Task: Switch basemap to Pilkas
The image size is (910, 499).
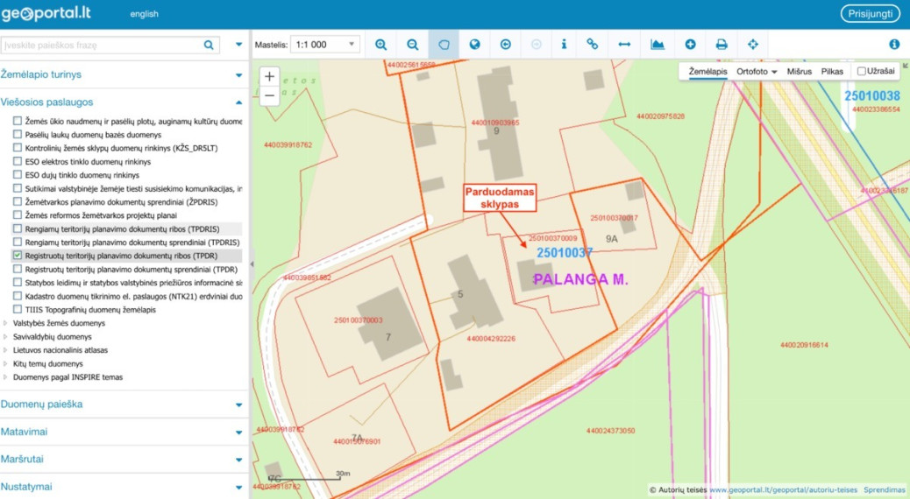Action: click(832, 71)
